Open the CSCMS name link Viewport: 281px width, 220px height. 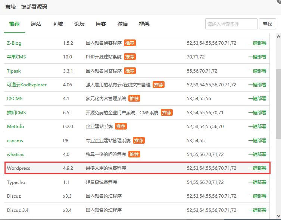pyautogui.click(x=15, y=99)
